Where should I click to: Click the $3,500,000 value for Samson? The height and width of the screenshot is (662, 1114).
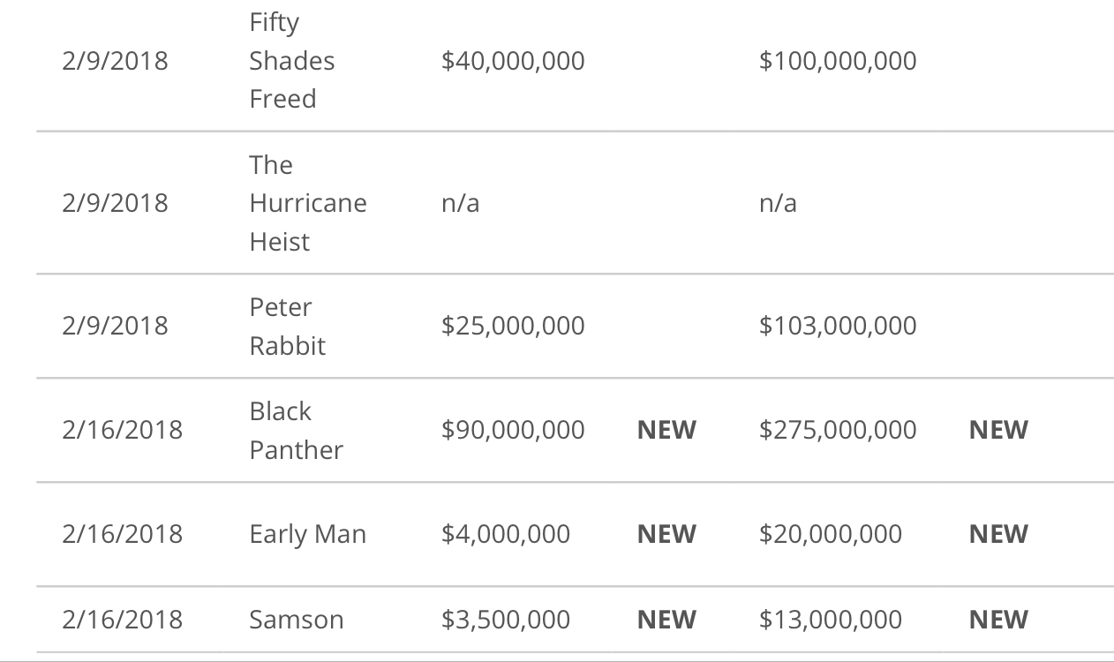pos(506,620)
